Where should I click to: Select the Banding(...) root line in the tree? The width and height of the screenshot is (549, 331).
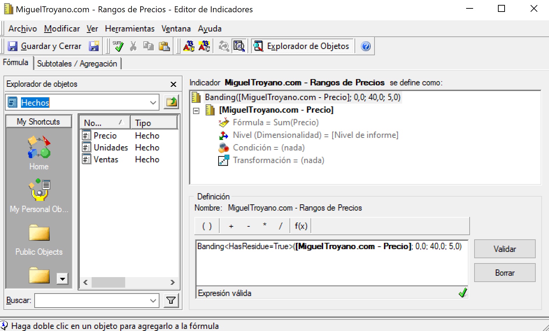pyautogui.click(x=302, y=97)
